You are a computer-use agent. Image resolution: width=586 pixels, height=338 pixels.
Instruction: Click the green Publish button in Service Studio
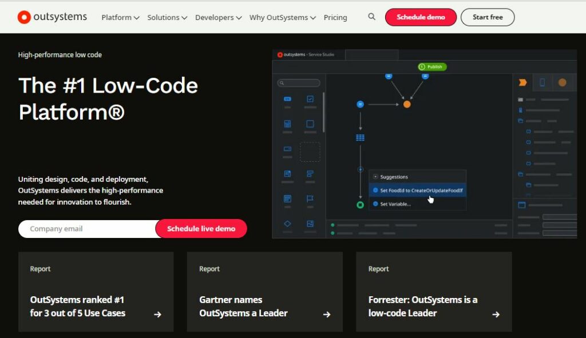click(432, 67)
